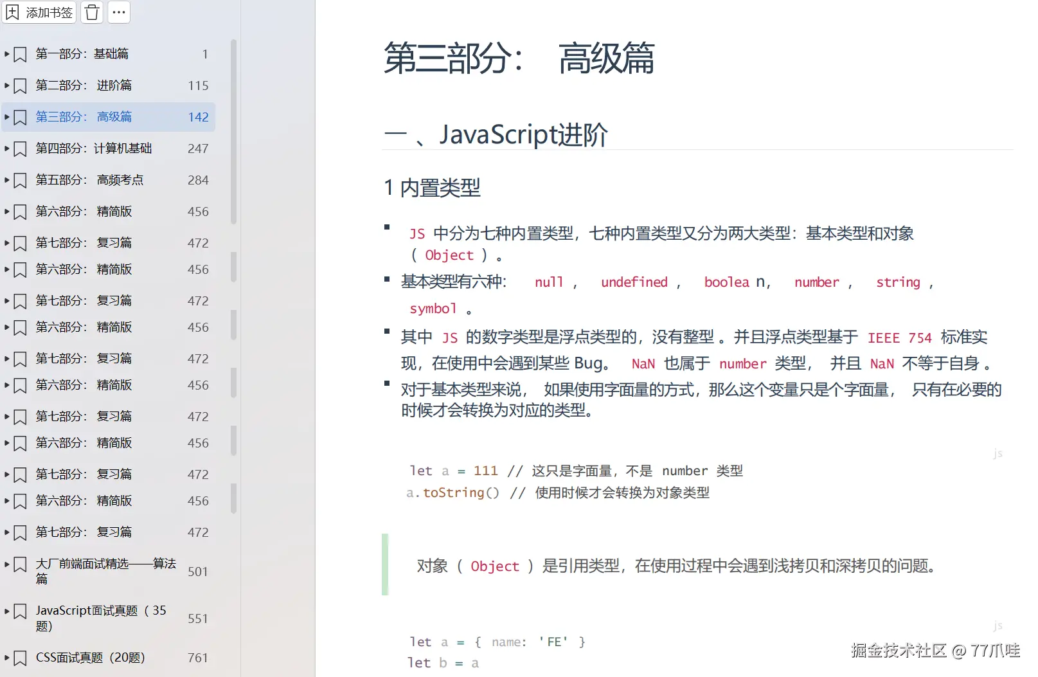The image size is (1038, 677).
Task: Go to bookmark 第二部分: 进阶篇
Action: click(84, 86)
